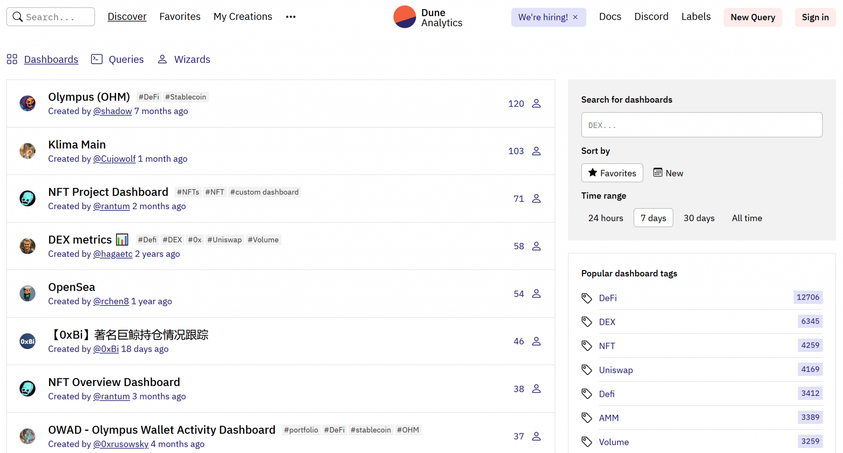Dismiss the We're hiring banner
This screenshot has height=453, width=843.
coord(575,17)
